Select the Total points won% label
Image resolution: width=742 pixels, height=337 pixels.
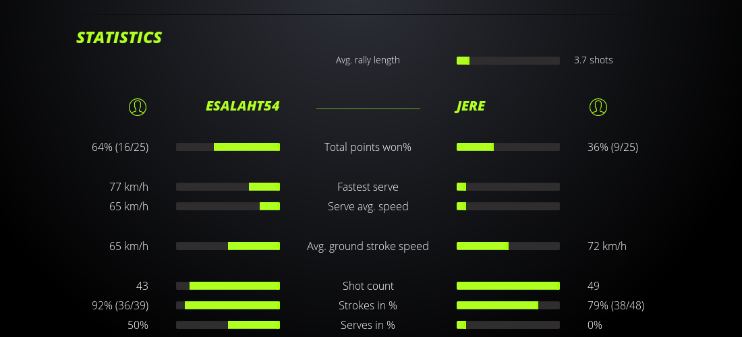click(368, 147)
